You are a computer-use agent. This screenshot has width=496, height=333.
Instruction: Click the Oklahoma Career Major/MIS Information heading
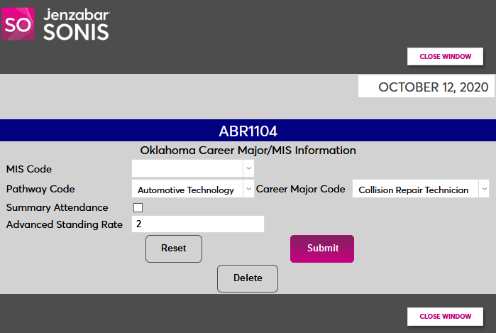tap(248, 151)
